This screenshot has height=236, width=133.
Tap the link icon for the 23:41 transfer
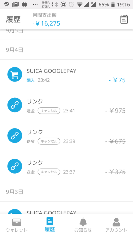(15, 105)
